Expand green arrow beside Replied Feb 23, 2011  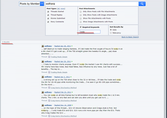(x=72, y=92)
